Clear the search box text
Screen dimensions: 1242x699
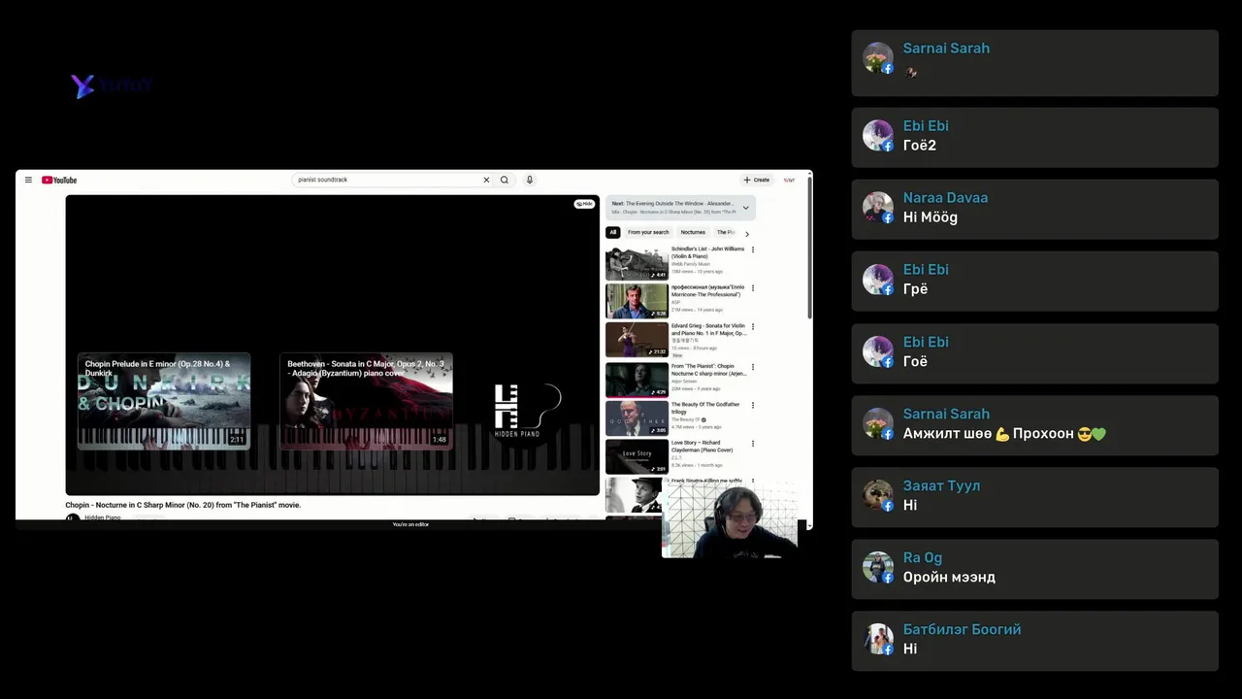(486, 180)
